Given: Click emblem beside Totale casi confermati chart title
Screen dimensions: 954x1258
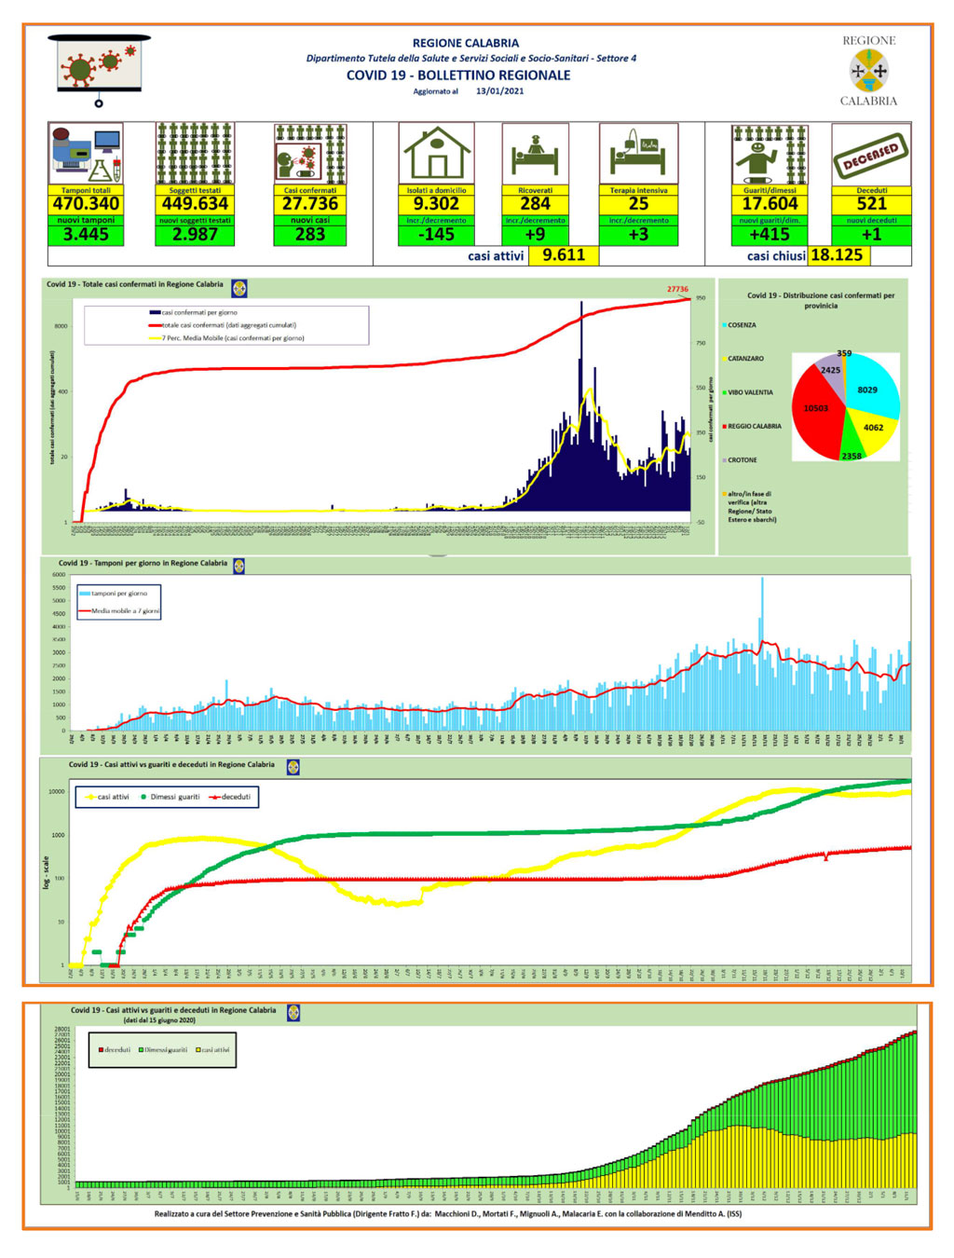Looking at the screenshot, I should [x=238, y=288].
